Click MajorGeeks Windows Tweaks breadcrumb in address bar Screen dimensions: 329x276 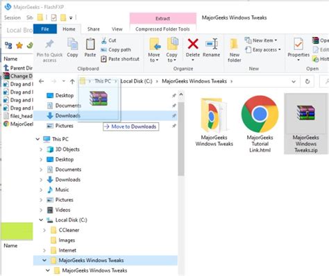coord(194,81)
